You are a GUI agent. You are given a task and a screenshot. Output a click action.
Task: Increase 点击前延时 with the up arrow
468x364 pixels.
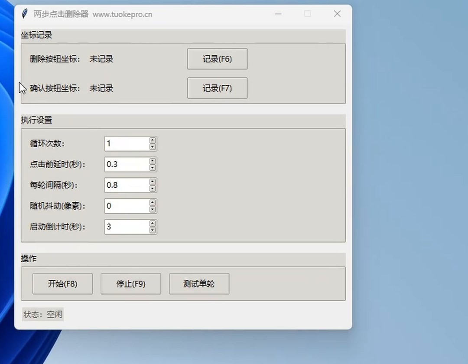click(153, 161)
